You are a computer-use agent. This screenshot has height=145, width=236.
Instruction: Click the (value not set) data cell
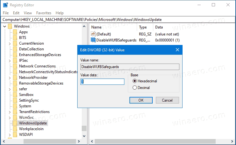coord(167,34)
